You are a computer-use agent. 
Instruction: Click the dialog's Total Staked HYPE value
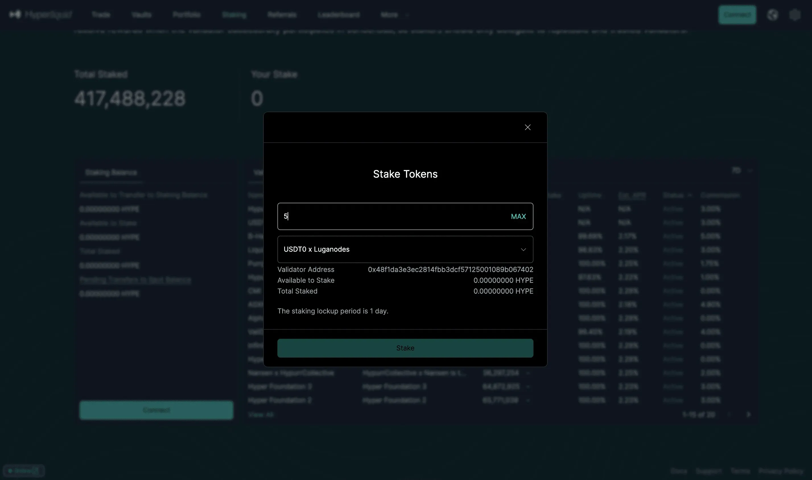503,291
